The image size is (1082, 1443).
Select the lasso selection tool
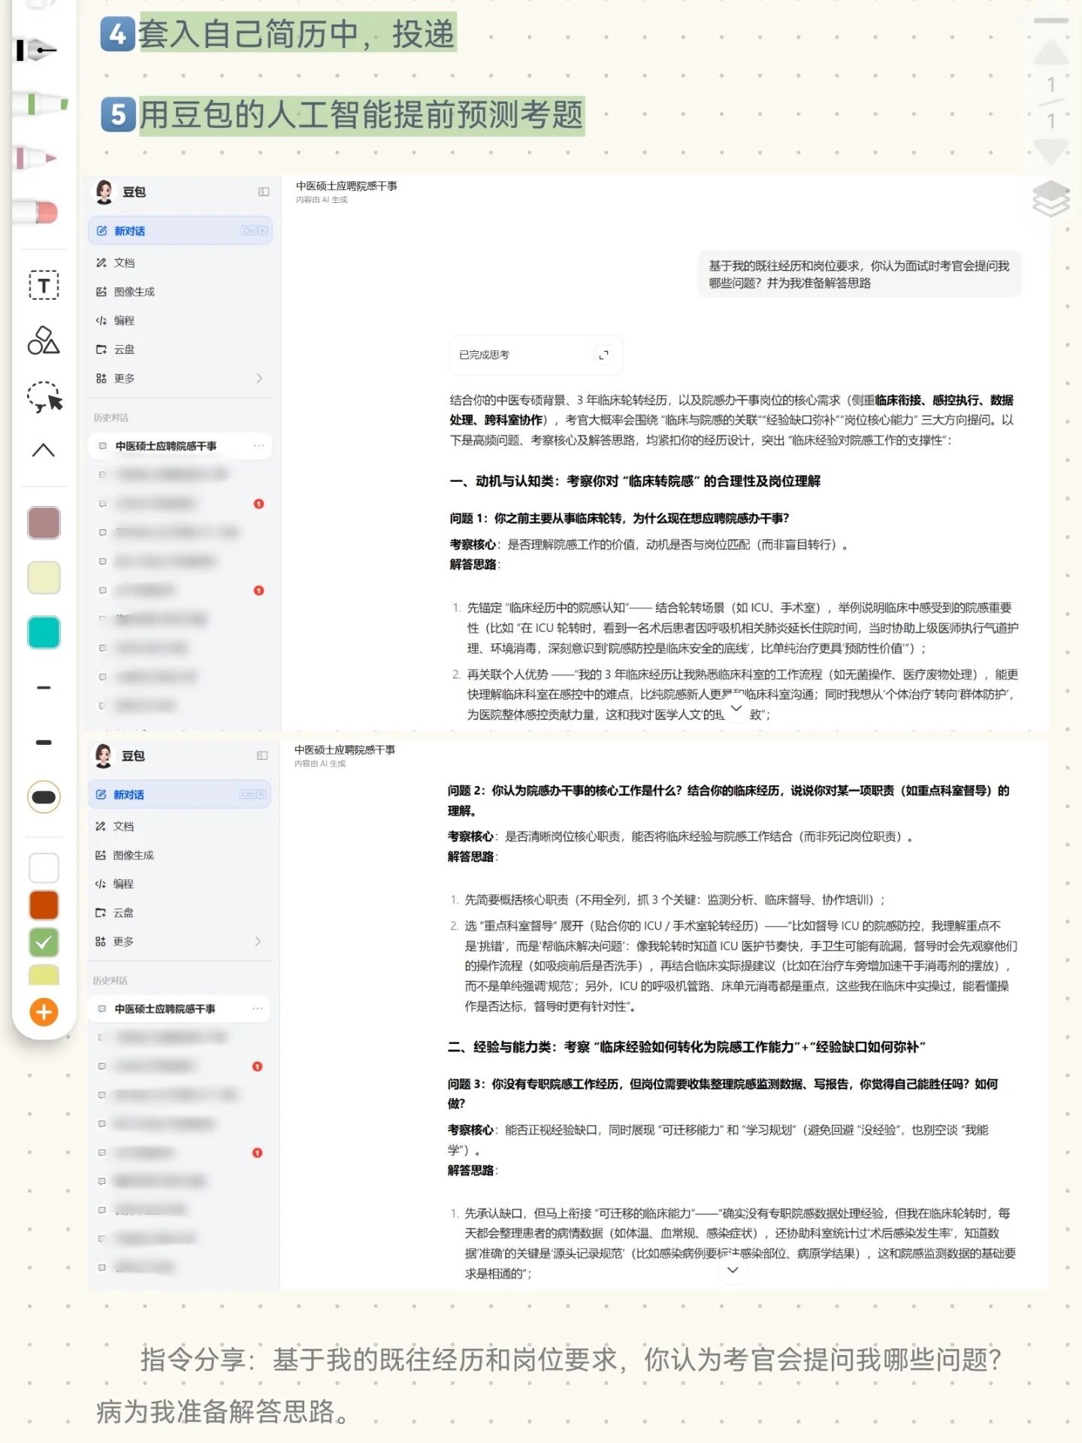click(44, 397)
